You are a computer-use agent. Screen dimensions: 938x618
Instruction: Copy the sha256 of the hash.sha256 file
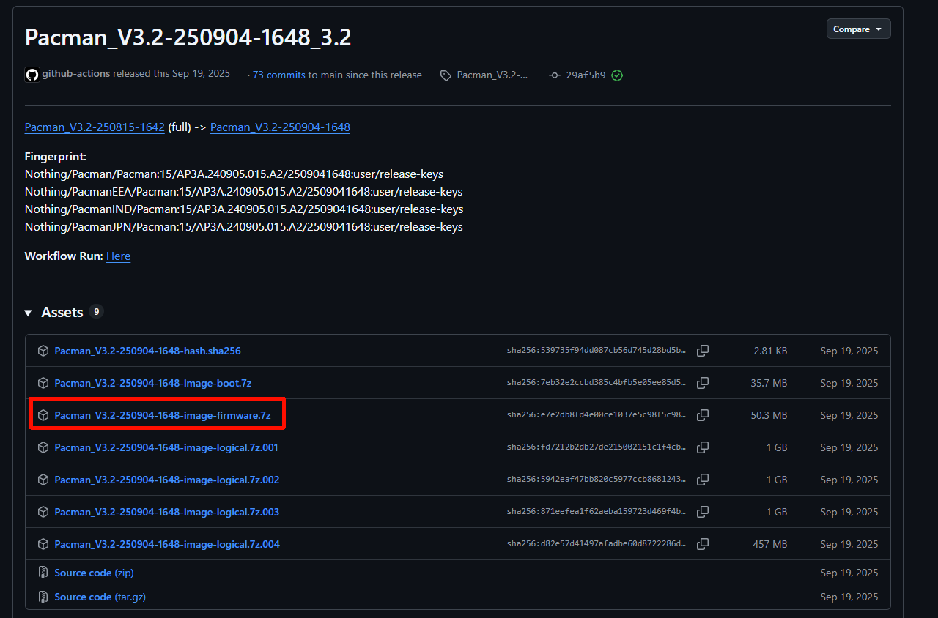pos(703,351)
